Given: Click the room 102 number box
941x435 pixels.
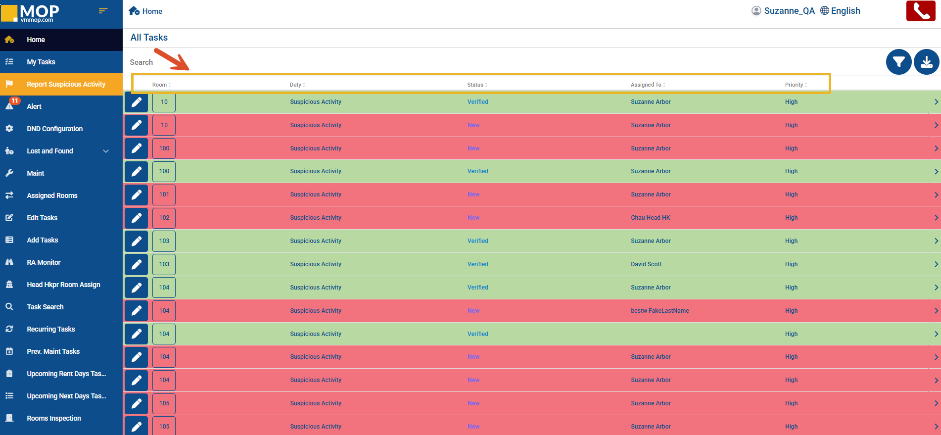Looking at the screenshot, I should pyautogui.click(x=164, y=218).
